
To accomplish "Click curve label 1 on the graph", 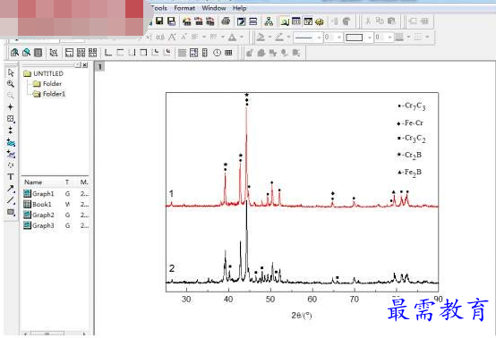I will pos(171,193).
